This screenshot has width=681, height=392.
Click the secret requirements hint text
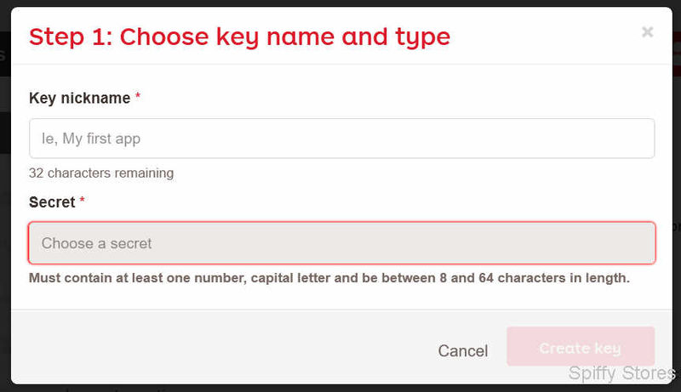pos(329,277)
